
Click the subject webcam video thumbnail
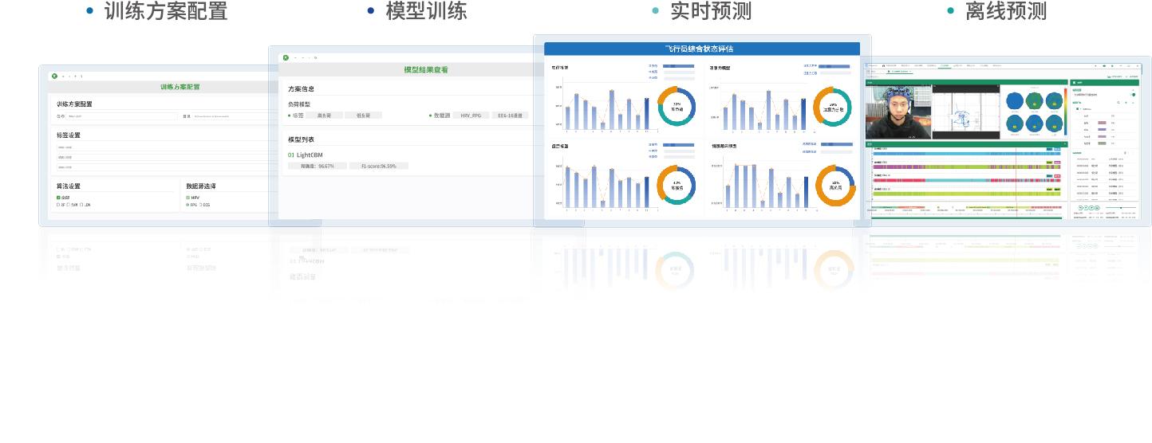pyautogui.click(x=898, y=112)
